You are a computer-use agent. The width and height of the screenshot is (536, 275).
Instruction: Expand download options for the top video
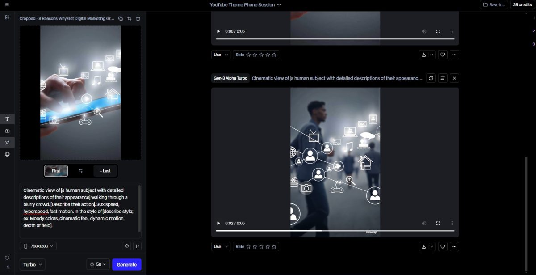tap(431, 55)
